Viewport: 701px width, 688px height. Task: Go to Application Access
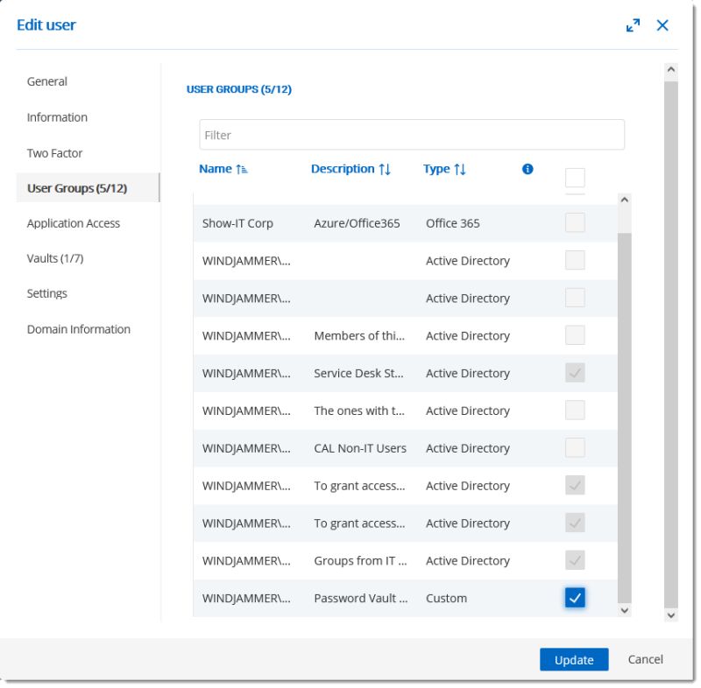(x=73, y=223)
